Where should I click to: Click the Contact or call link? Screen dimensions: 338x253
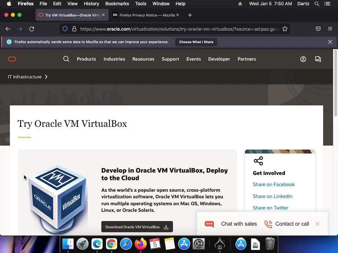tap(292, 224)
